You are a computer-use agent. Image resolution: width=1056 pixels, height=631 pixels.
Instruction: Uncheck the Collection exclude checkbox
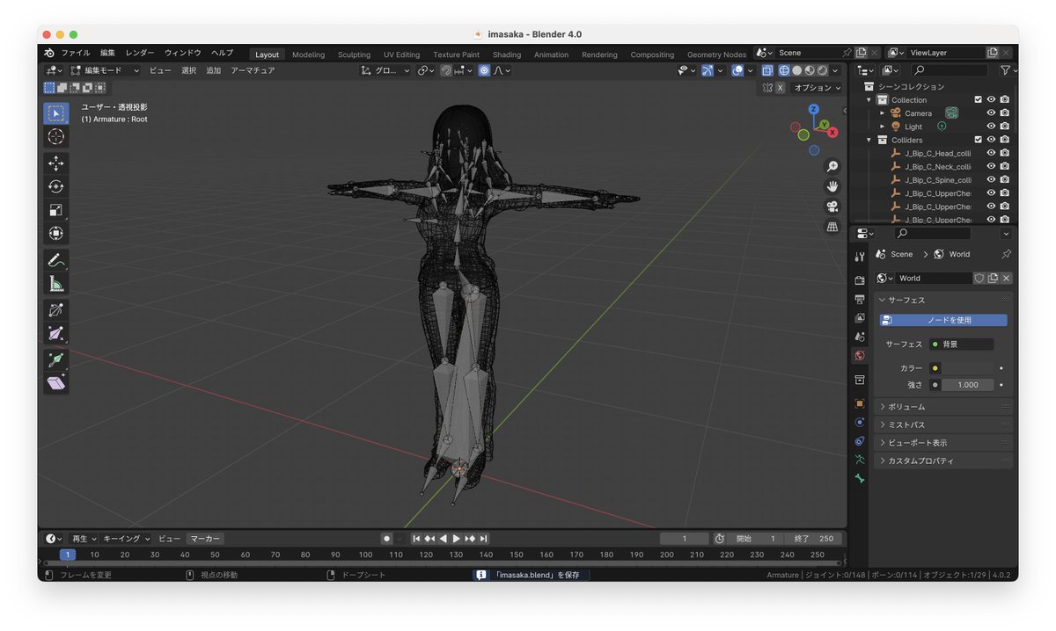[x=978, y=100]
